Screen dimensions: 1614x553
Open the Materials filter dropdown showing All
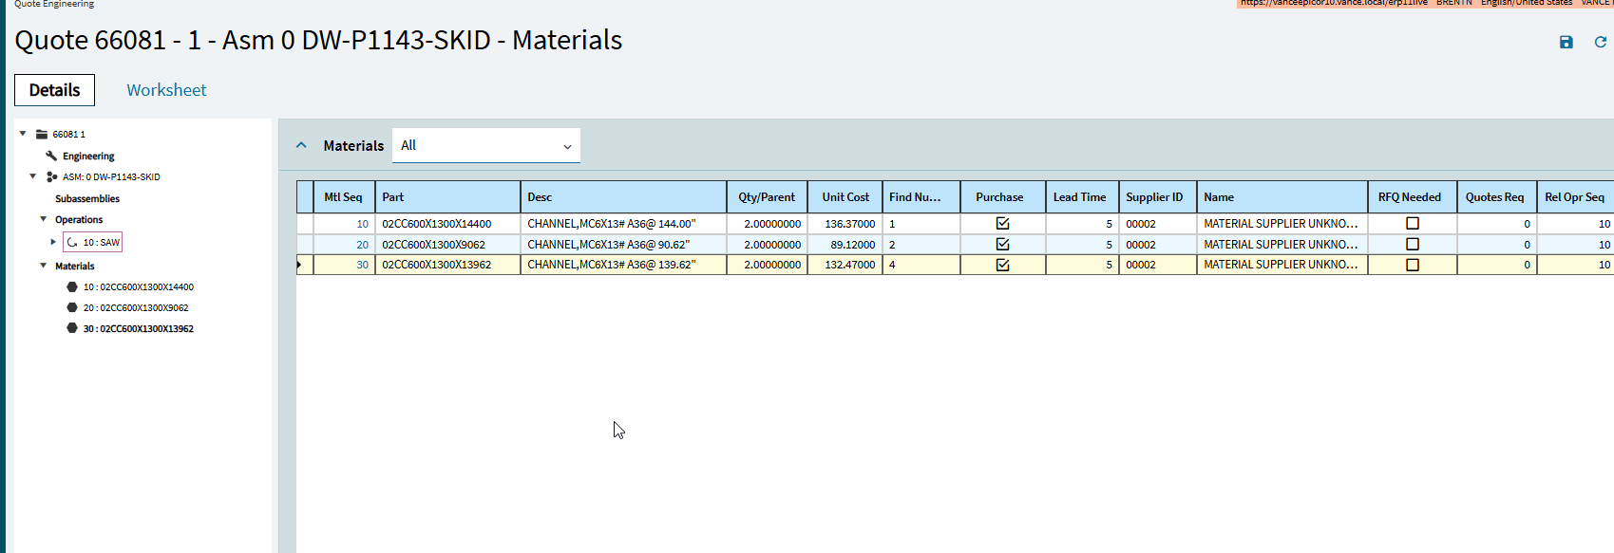click(485, 145)
